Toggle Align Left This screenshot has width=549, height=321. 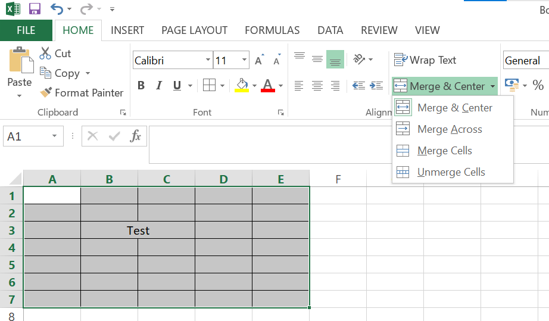[299, 85]
